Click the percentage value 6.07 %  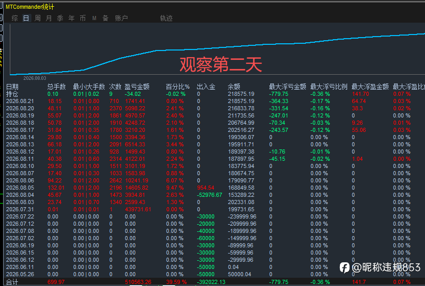pos(175,180)
